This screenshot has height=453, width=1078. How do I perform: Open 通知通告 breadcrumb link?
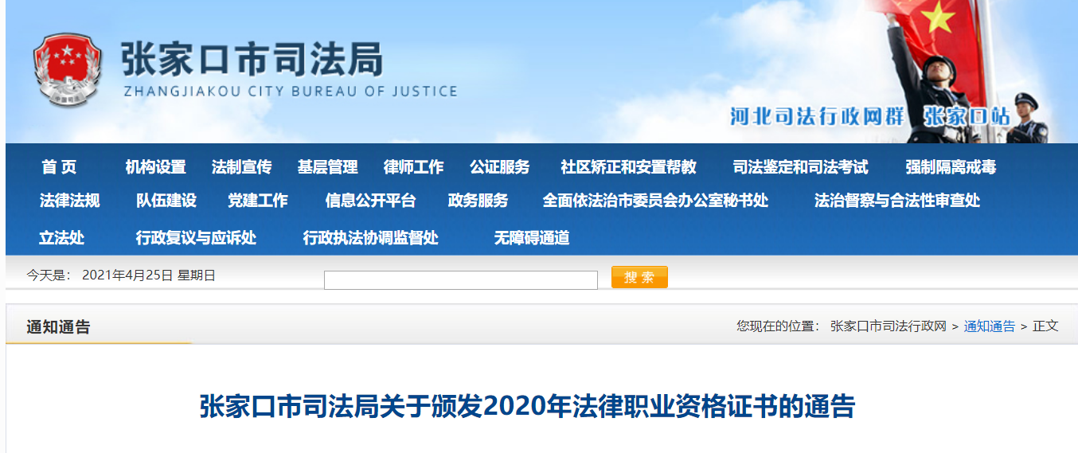point(989,326)
